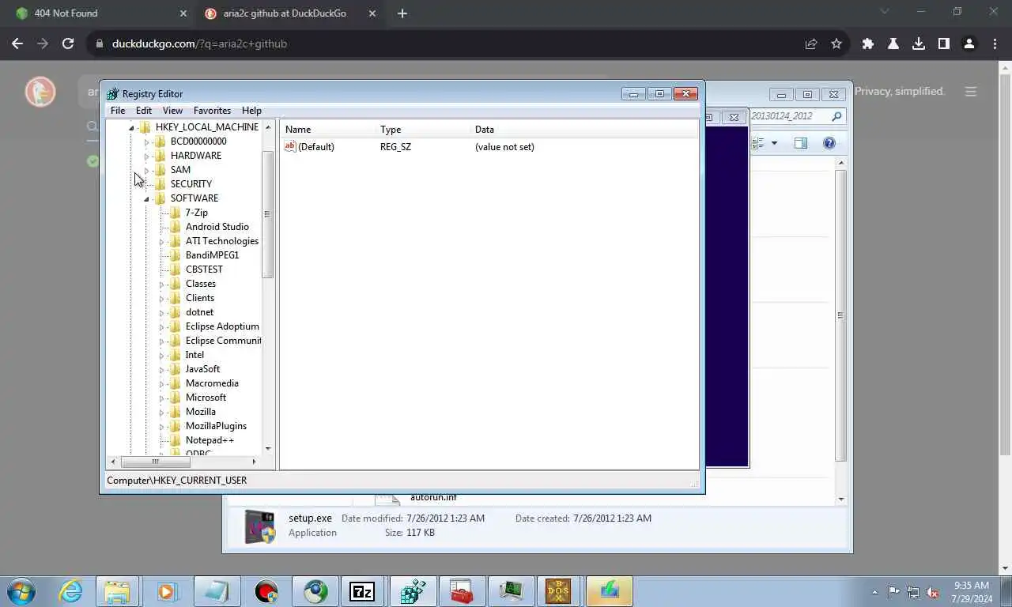Expand the ATI Technologies key
Image resolution: width=1012 pixels, height=607 pixels.
click(161, 242)
